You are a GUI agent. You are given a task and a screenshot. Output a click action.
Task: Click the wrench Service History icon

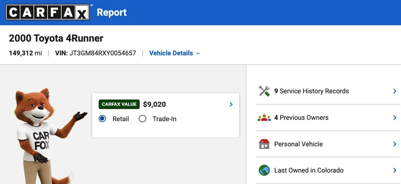(264, 91)
